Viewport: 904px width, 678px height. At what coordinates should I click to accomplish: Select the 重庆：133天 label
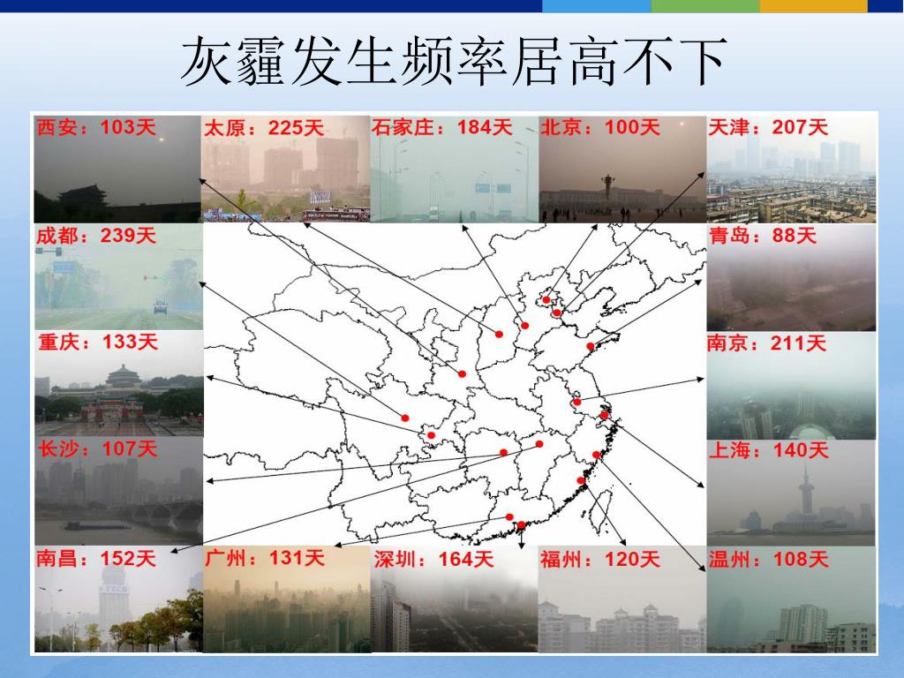click(98, 342)
